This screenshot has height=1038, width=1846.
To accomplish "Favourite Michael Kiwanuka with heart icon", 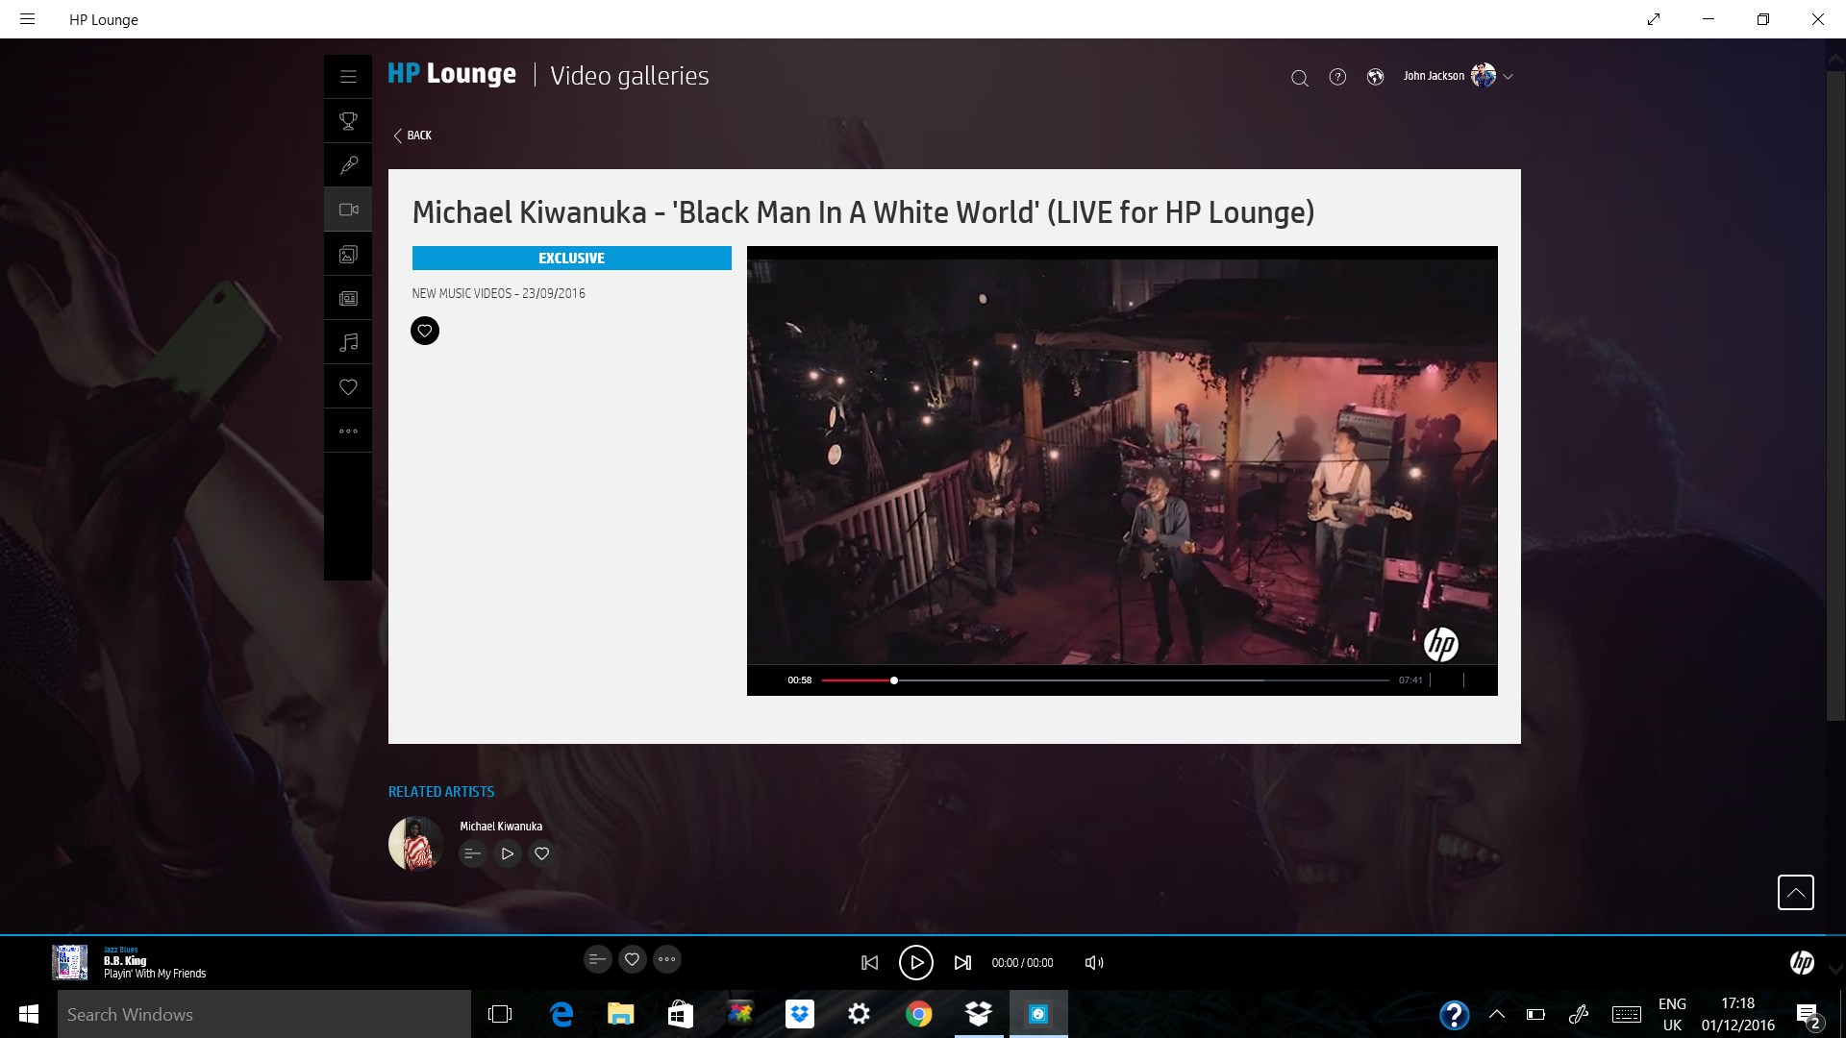I will pos(541,853).
